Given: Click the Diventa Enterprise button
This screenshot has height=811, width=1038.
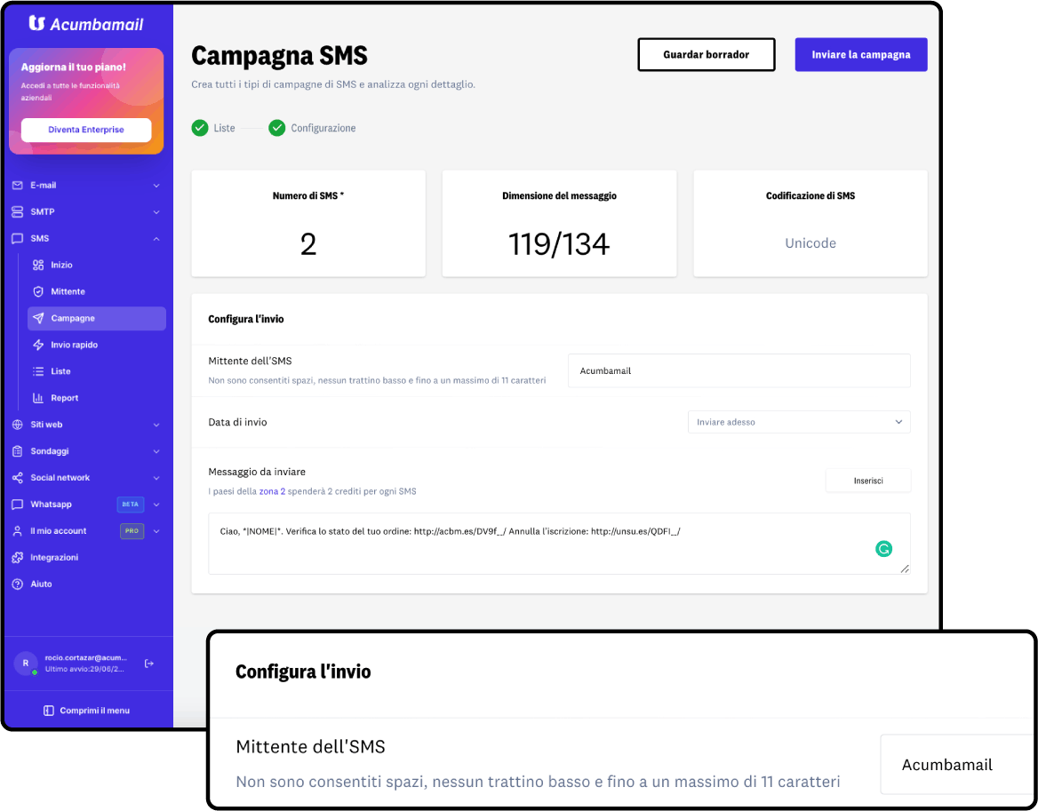Looking at the screenshot, I should tap(86, 130).
